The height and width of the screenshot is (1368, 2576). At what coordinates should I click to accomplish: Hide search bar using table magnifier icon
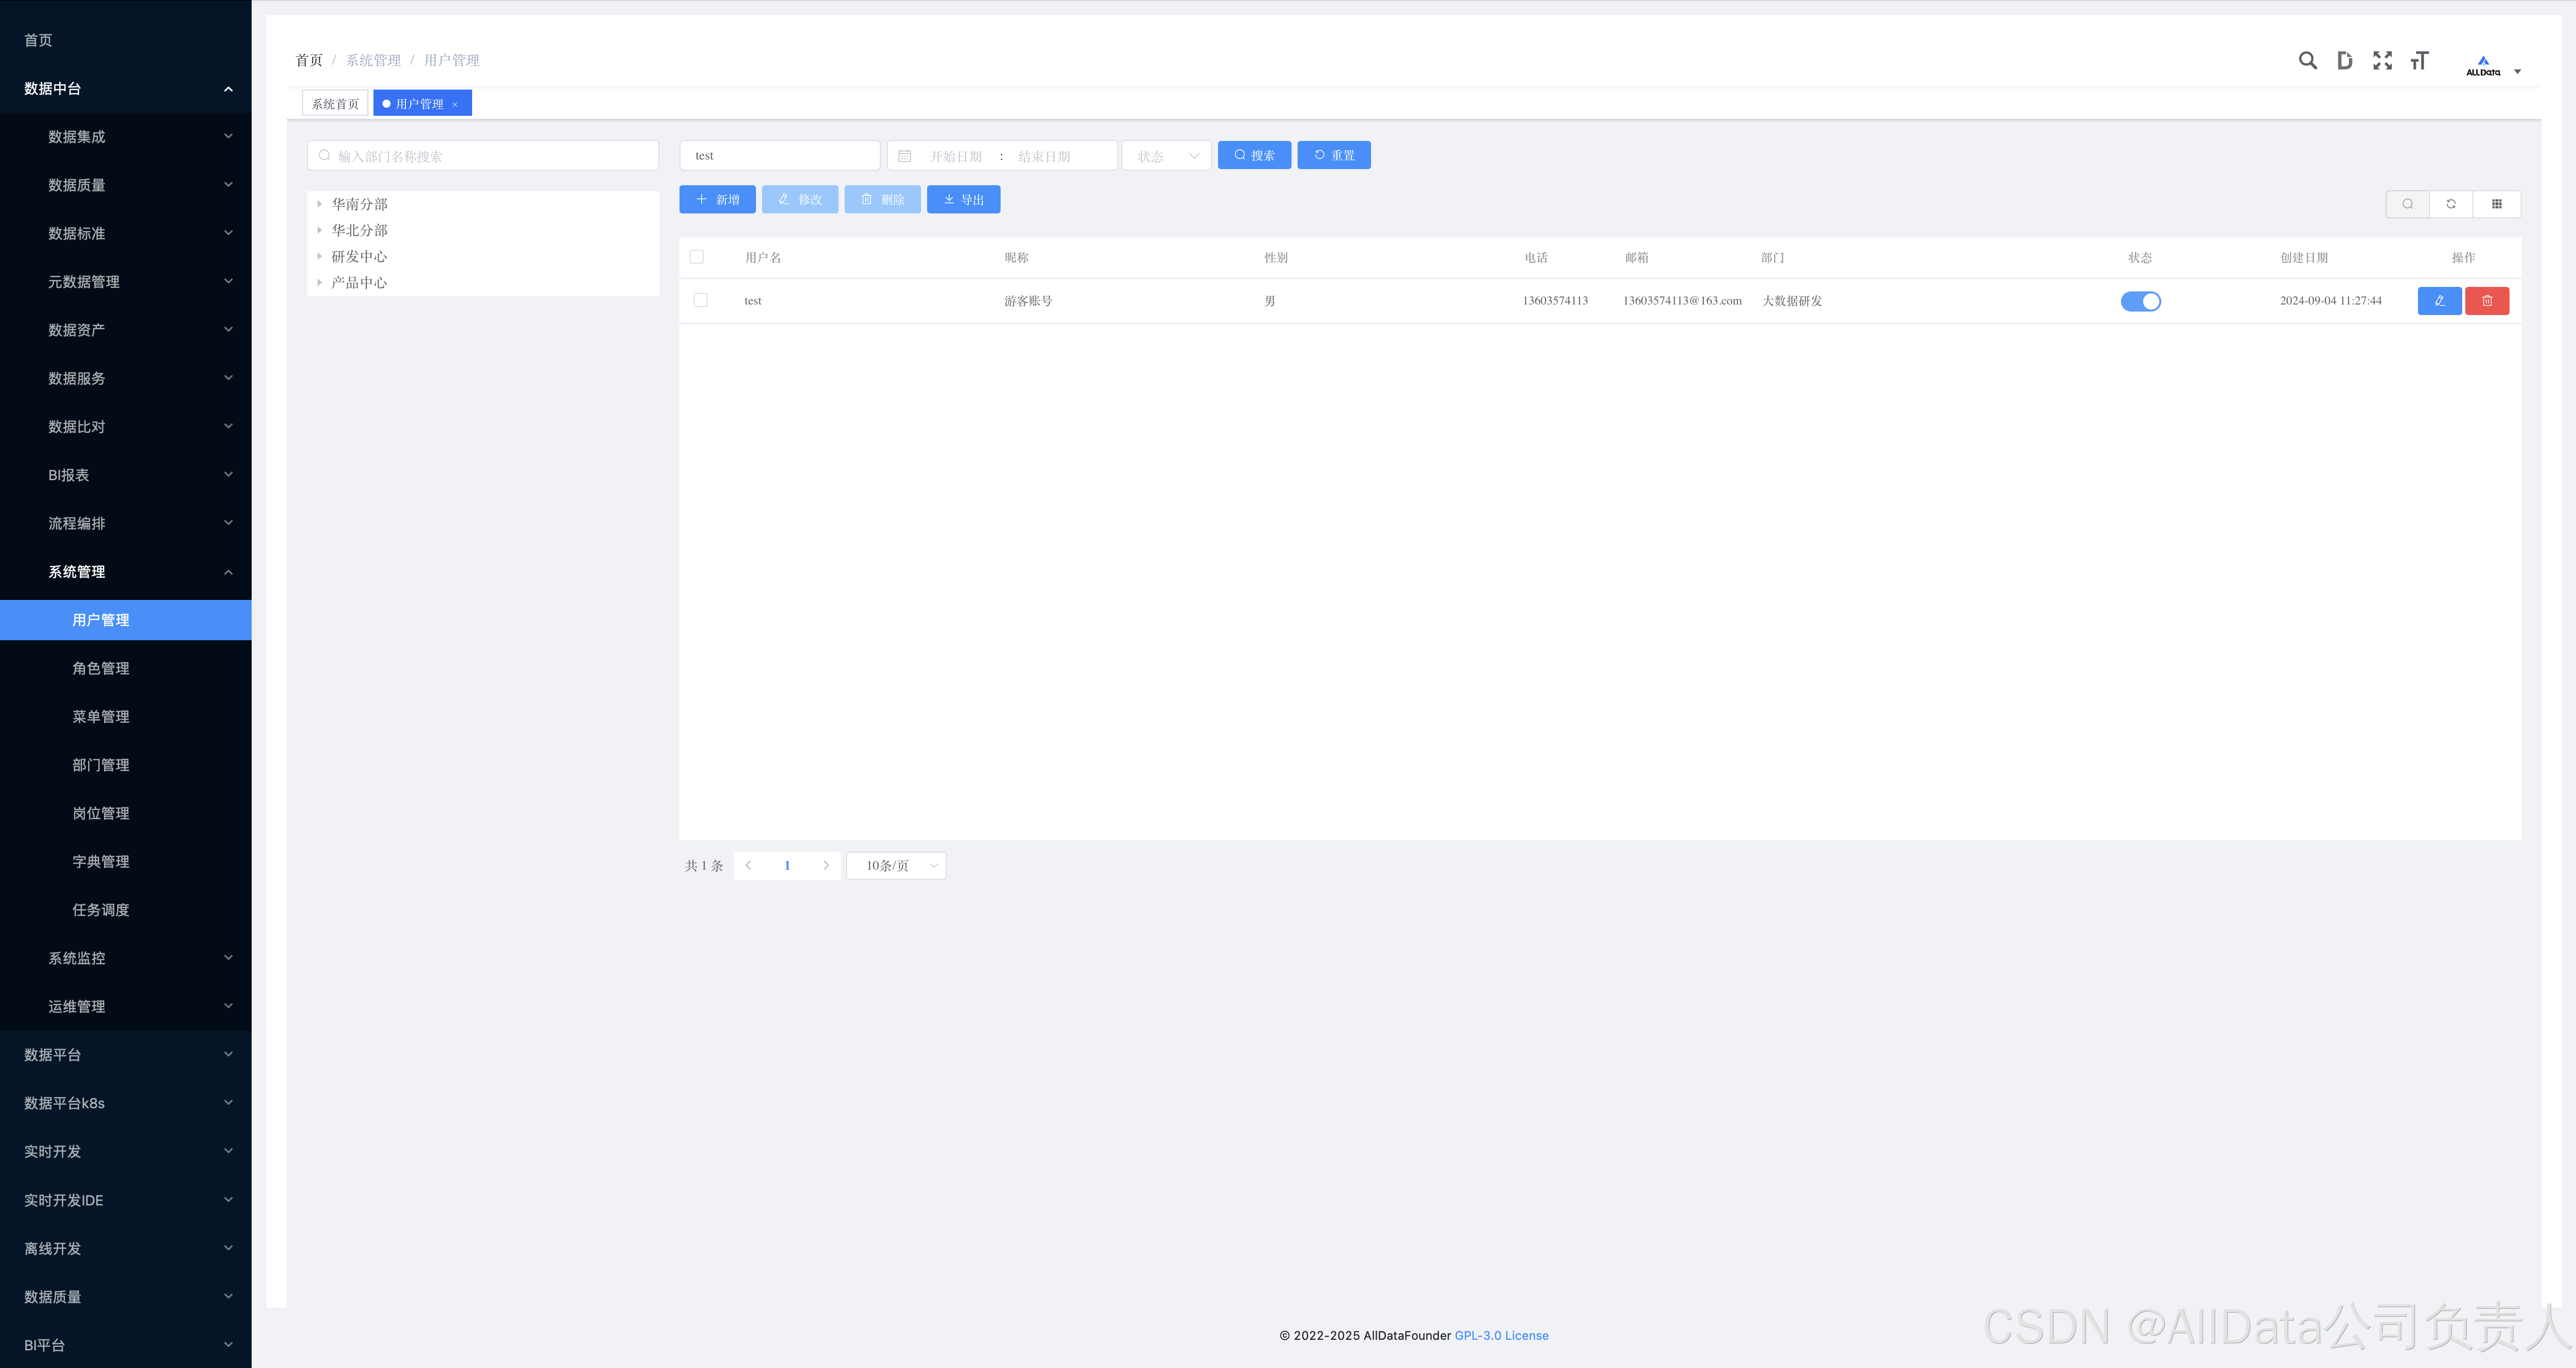[2407, 204]
